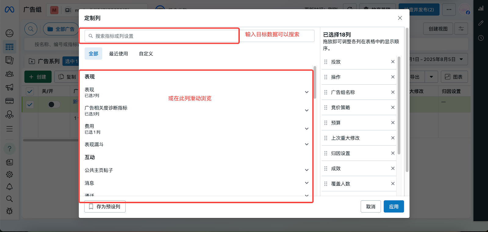Click drag handle of 竞价策略 column

(326, 107)
